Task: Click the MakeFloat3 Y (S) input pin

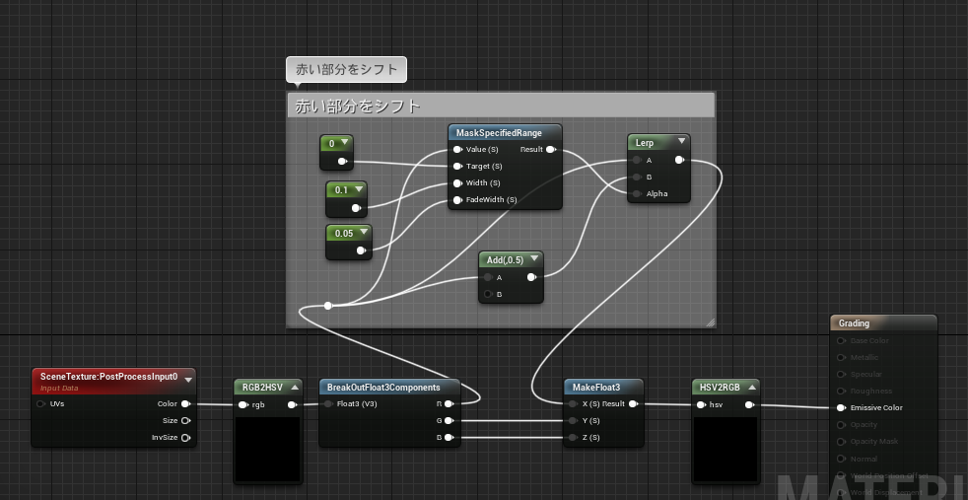Action: pyautogui.click(x=574, y=420)
